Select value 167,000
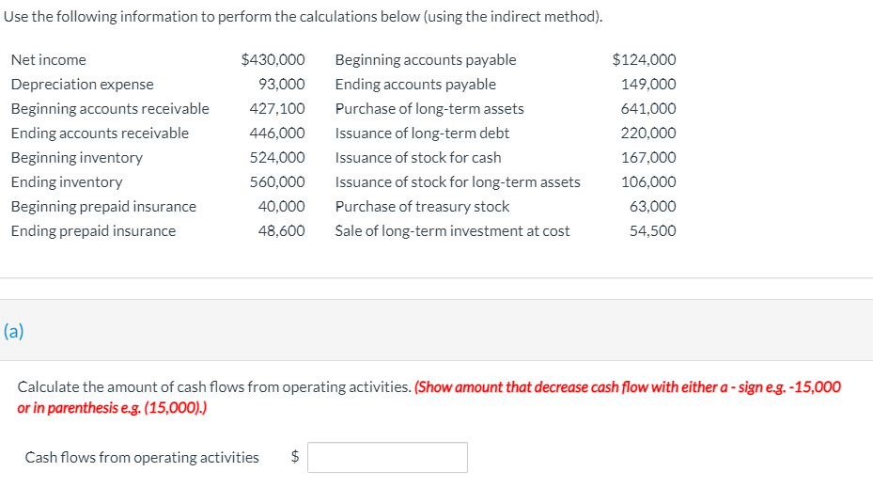The height and width of the screenshot is (503, 873). click(x=648, y=158)
